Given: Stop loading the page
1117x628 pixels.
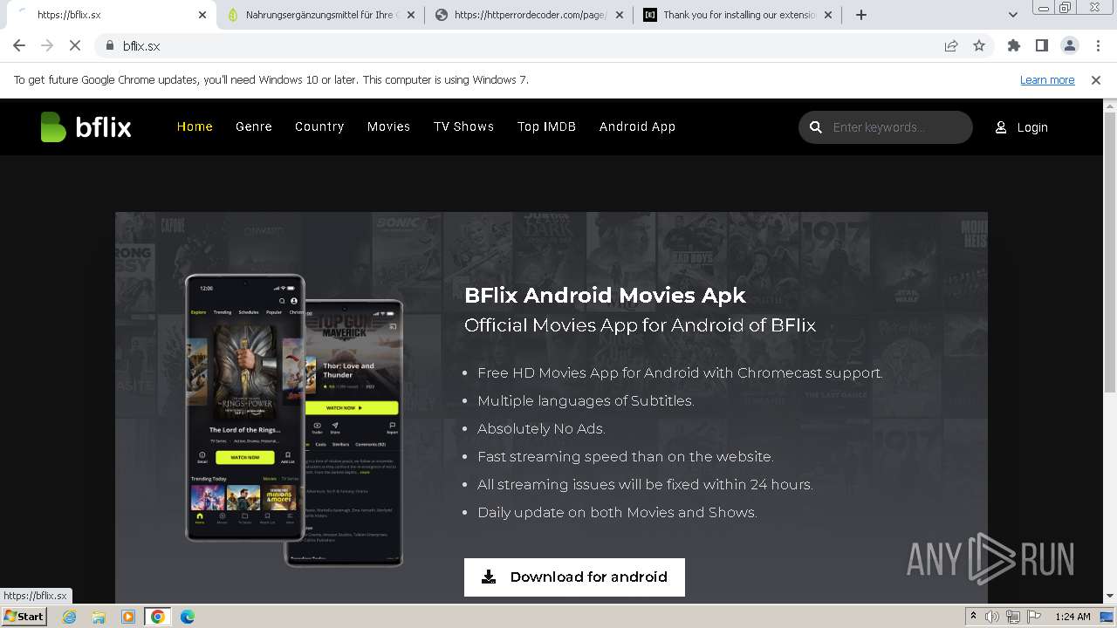Looking at the screenshot, I should [75, 45].
